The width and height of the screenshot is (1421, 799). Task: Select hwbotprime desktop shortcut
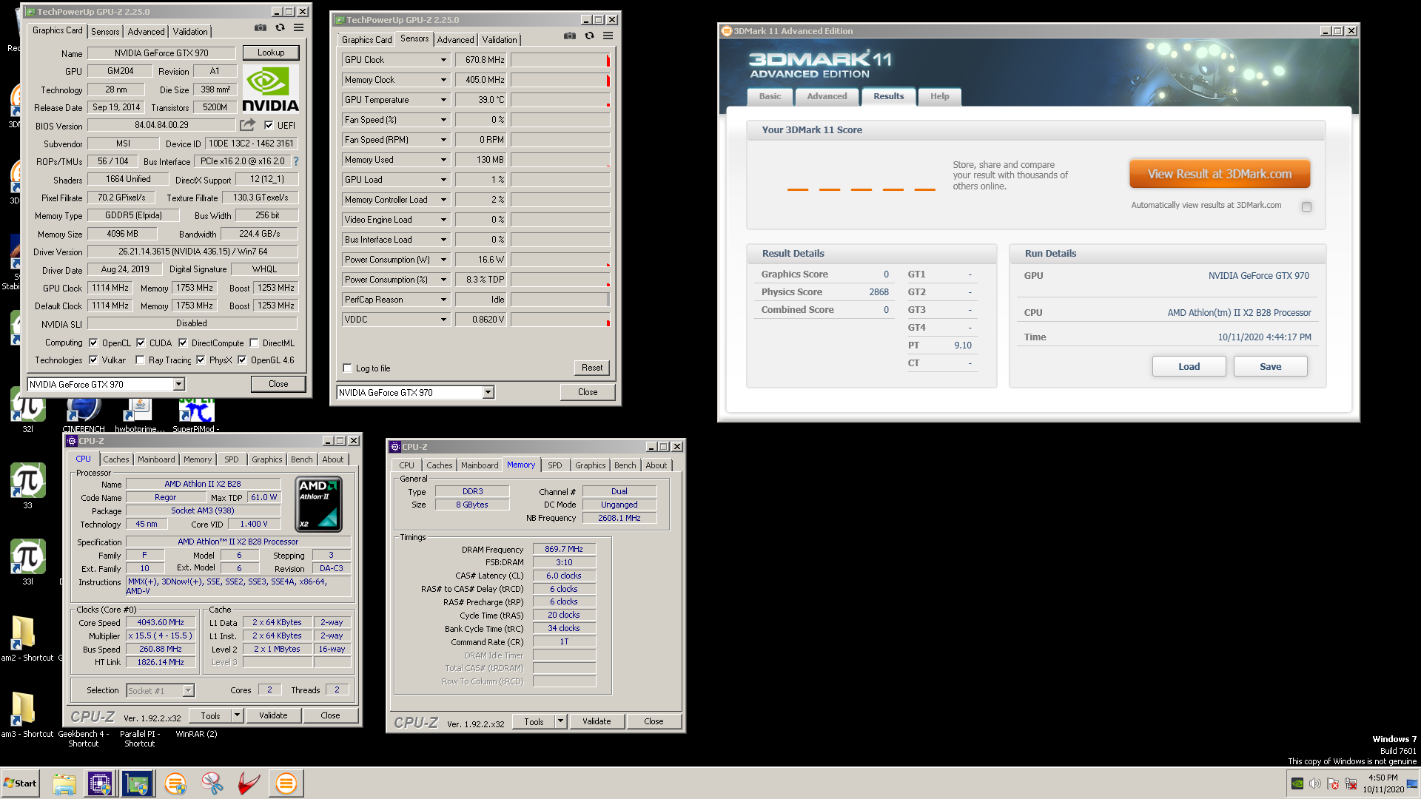click(x=139, y=413)
